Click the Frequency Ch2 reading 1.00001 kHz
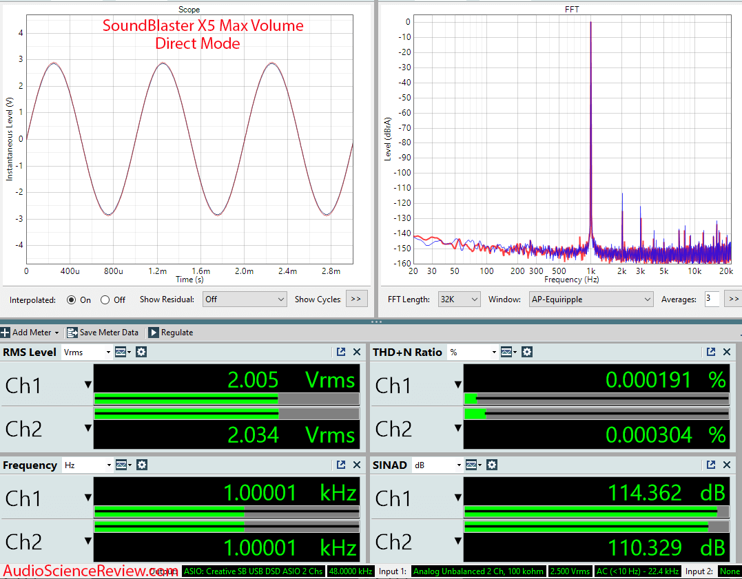Viewport: 742px width, 579px height. click(289, 548)
